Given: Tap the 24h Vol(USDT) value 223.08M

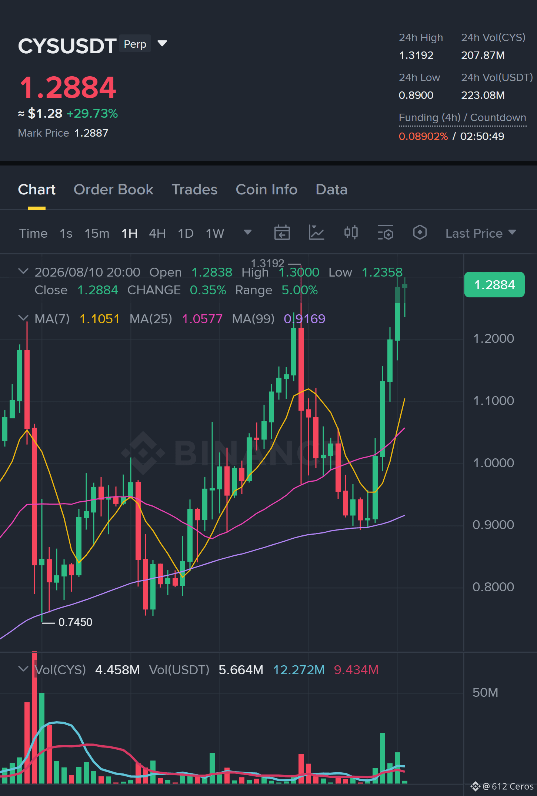Looking at the screenshot, I should click(483, 95).
